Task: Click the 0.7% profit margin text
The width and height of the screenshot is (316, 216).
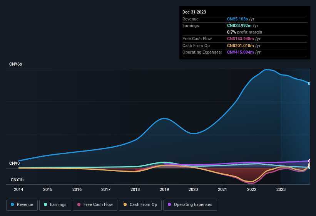Action: click(244, 32)
